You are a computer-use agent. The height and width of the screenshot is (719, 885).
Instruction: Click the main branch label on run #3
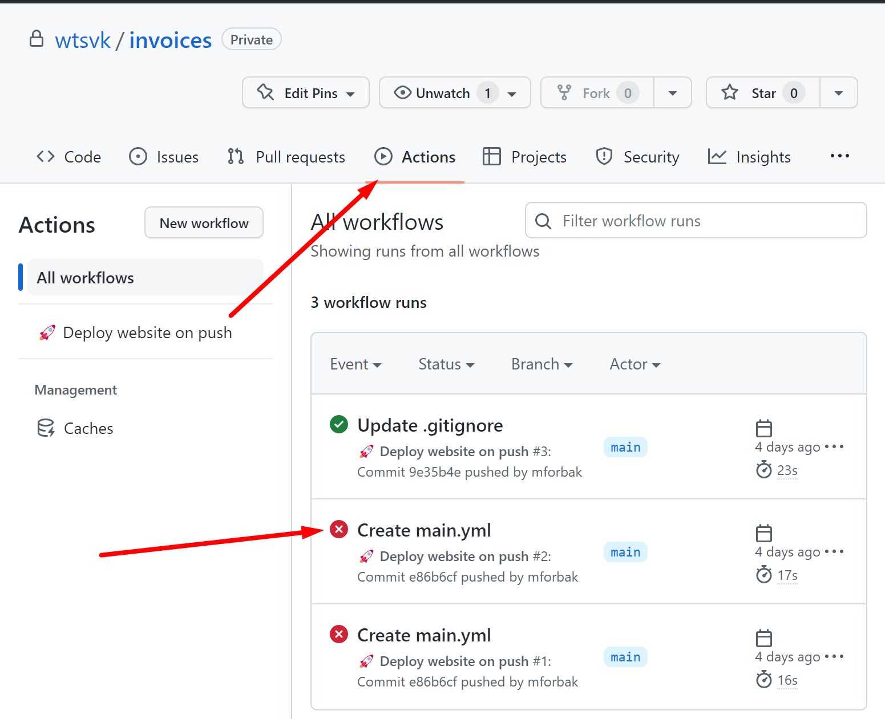[625, 447]
